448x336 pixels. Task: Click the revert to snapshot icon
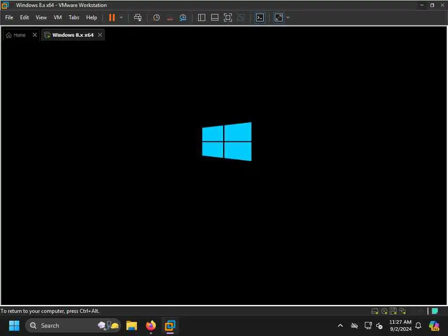[x=170, y=17]
